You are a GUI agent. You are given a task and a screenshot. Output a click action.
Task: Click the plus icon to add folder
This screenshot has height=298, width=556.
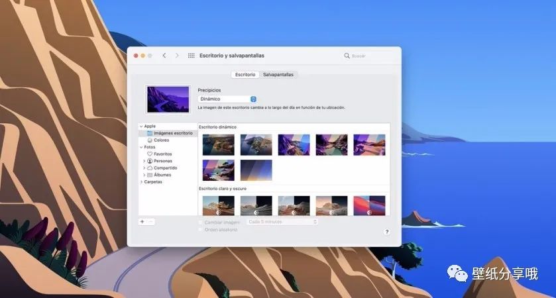tap(142, 222)
